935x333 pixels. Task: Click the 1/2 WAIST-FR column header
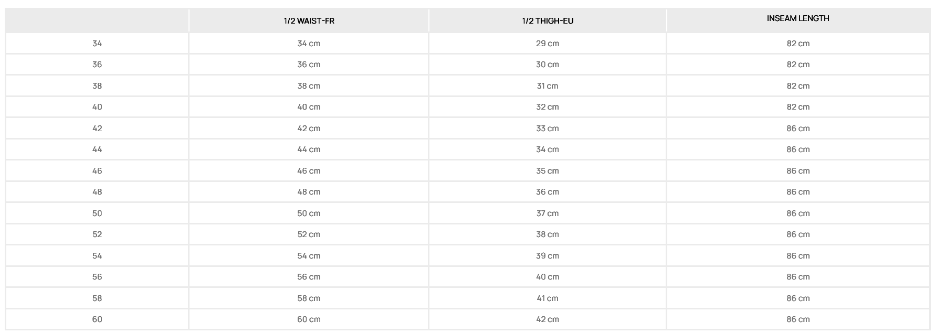click(309, 21)
